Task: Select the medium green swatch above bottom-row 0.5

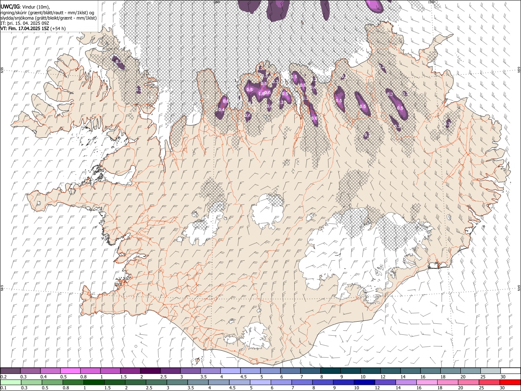Action: pyautogui.click(x=52, y=382)
